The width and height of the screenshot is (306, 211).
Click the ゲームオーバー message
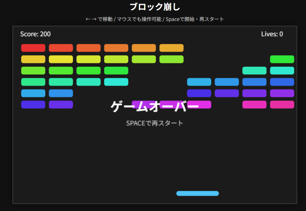154,107
